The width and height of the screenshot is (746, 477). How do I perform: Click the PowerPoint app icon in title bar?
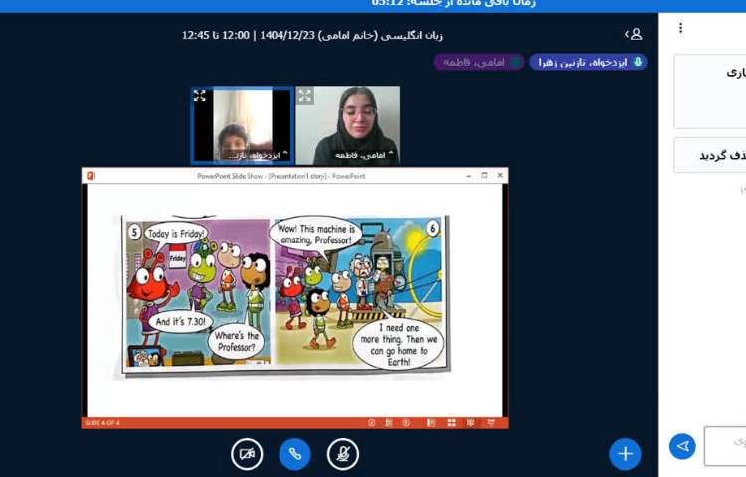(91, 176)
